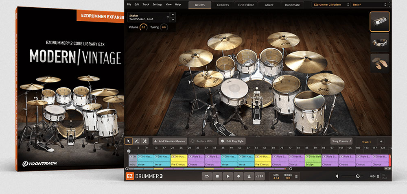Click the Intro block on the timeline
The height and width of the screenshot is (194, 407).
click(x=133, y=160)
